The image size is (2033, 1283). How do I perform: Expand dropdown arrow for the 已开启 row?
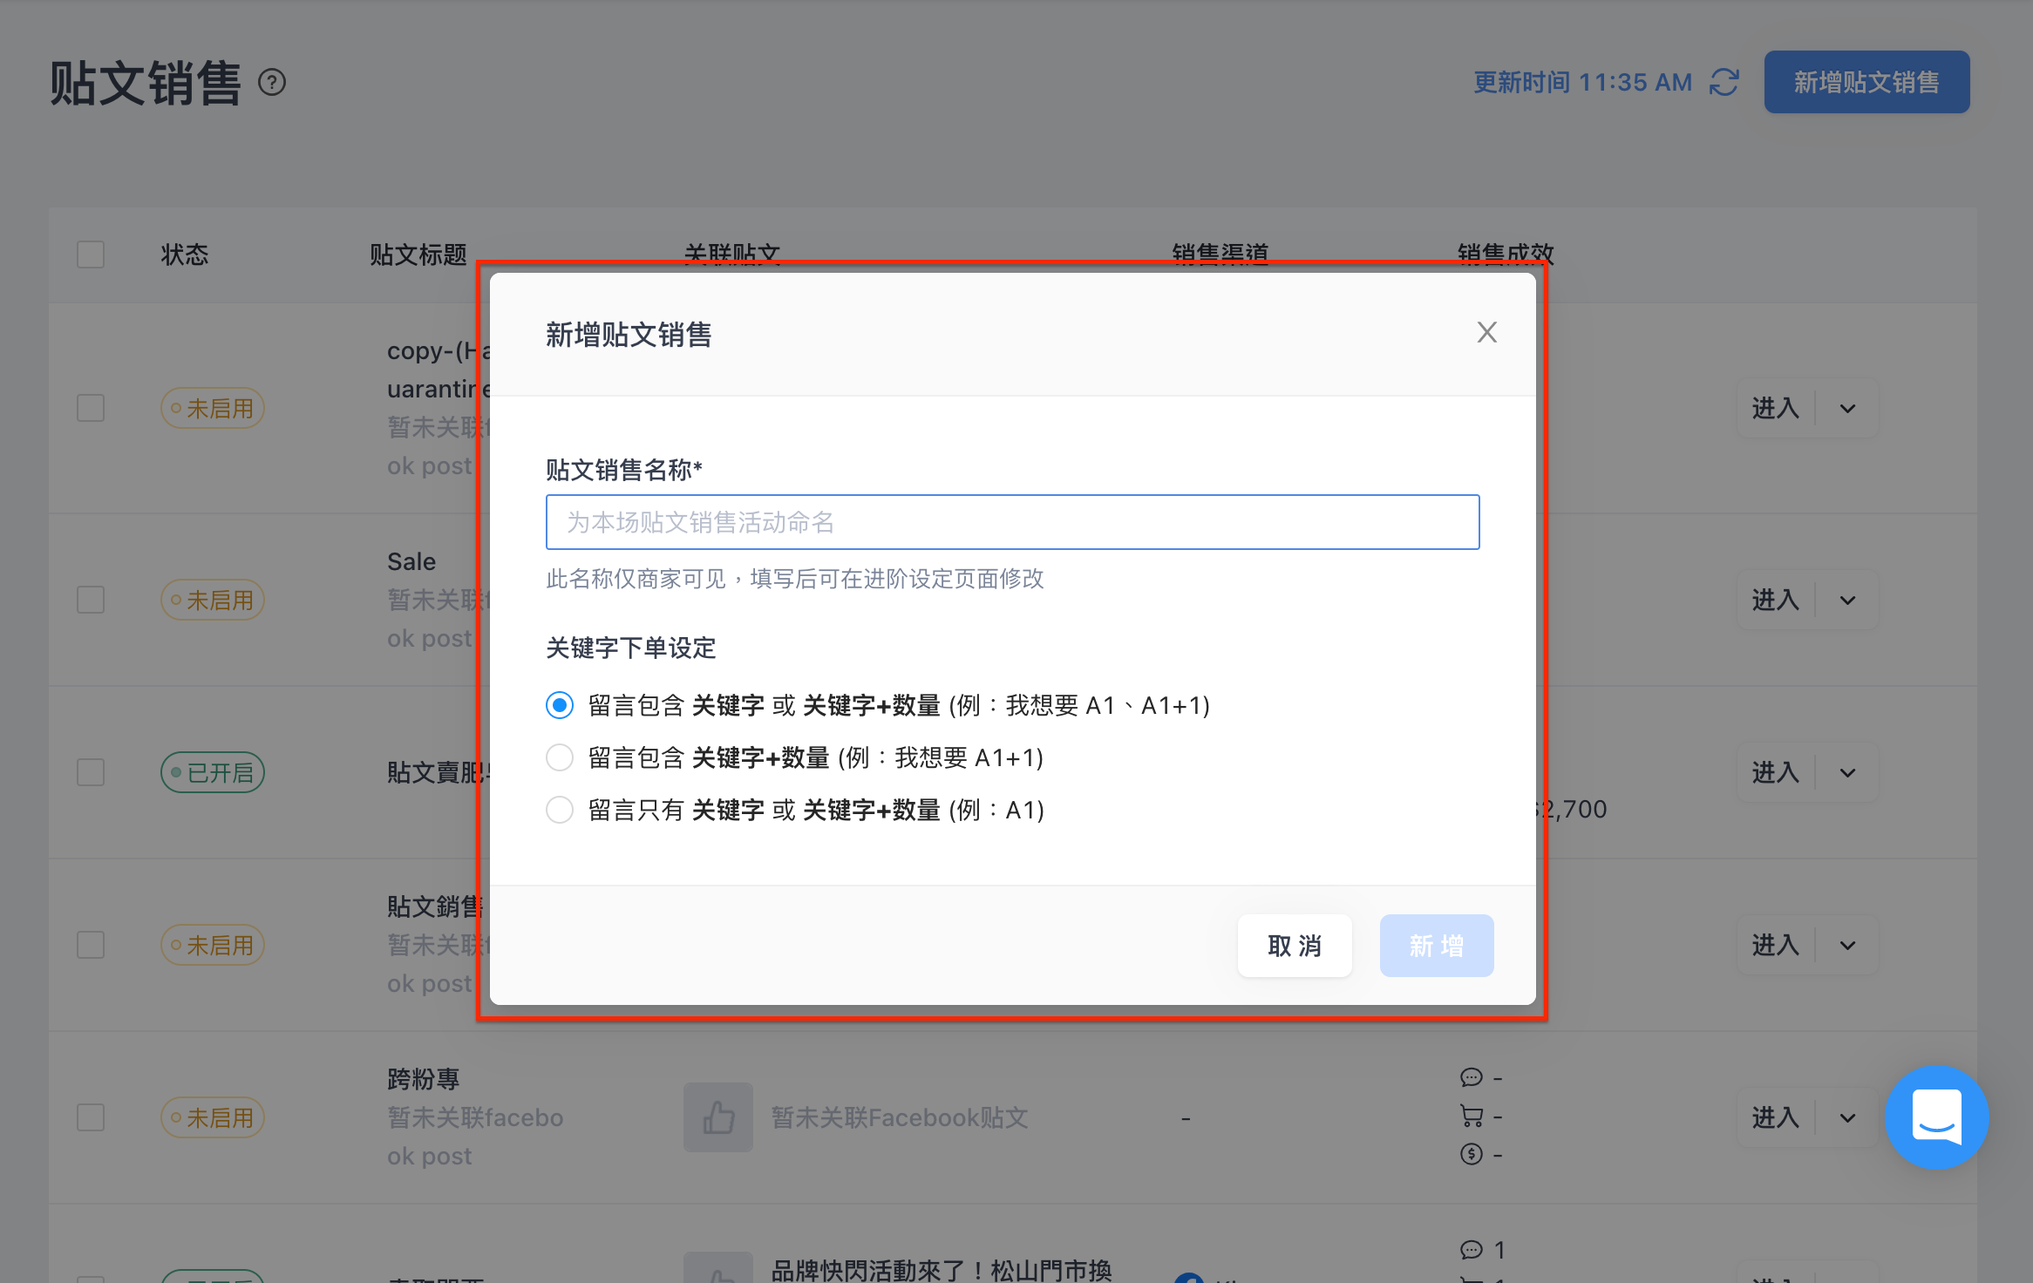[x=1847, y=772]
